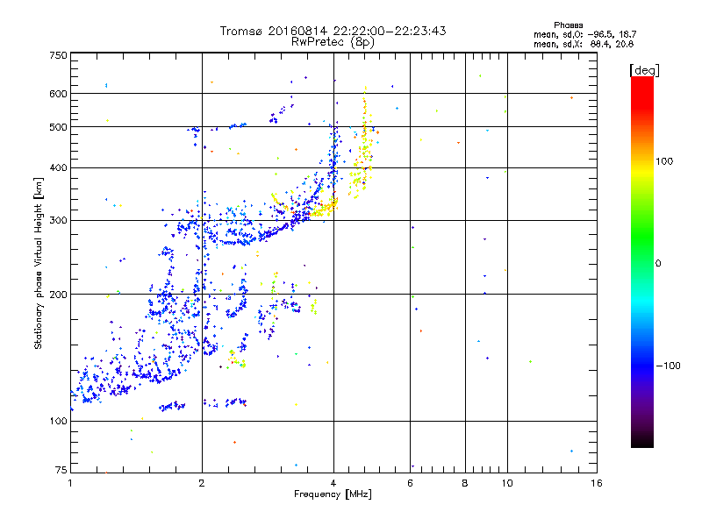Click the y-axis tick label '600'
This screenshot has height=526, width=702.
58,94
